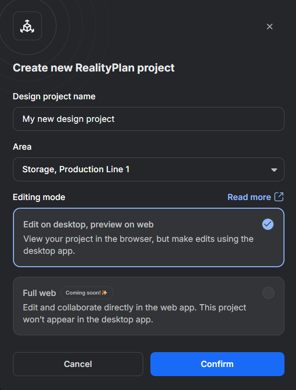Click the "Design project name" label
Screen dimensions: 296x390
point(54,96)
